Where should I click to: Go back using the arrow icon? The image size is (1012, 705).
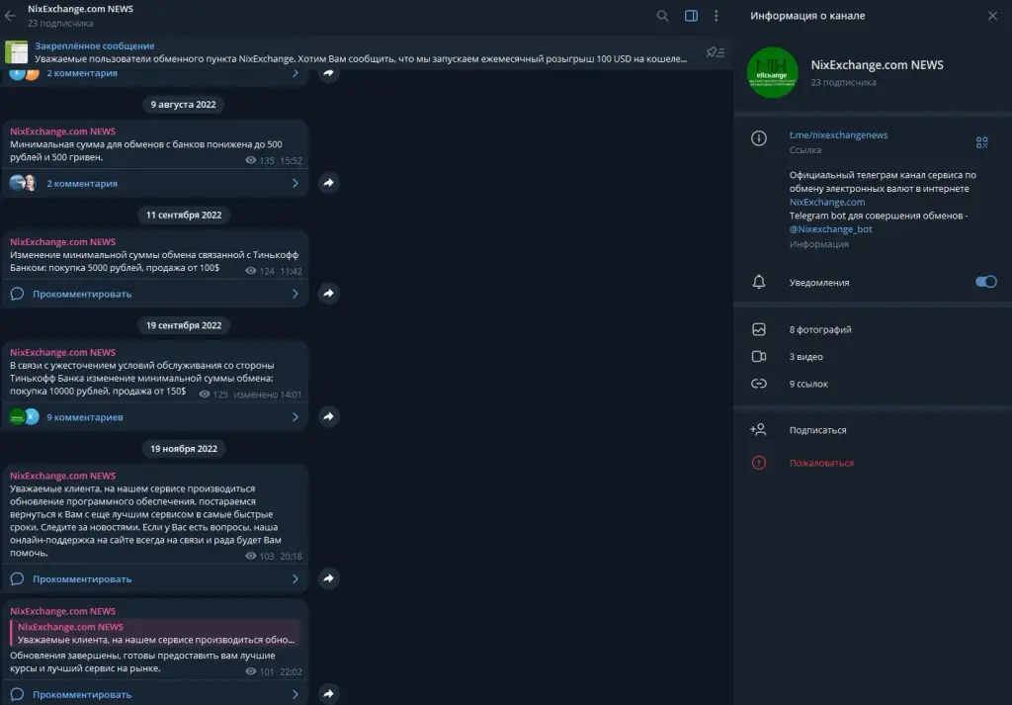click(10, 16)
